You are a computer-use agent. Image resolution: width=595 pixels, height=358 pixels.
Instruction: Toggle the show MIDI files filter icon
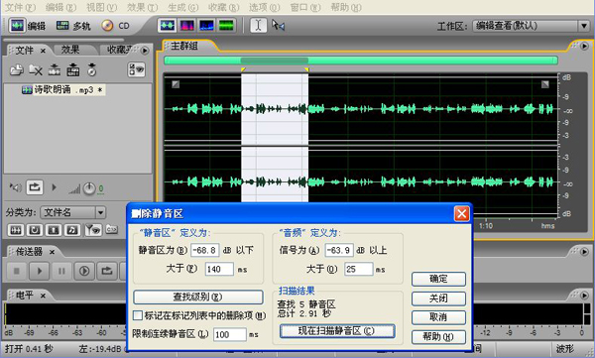click(72, 230)
